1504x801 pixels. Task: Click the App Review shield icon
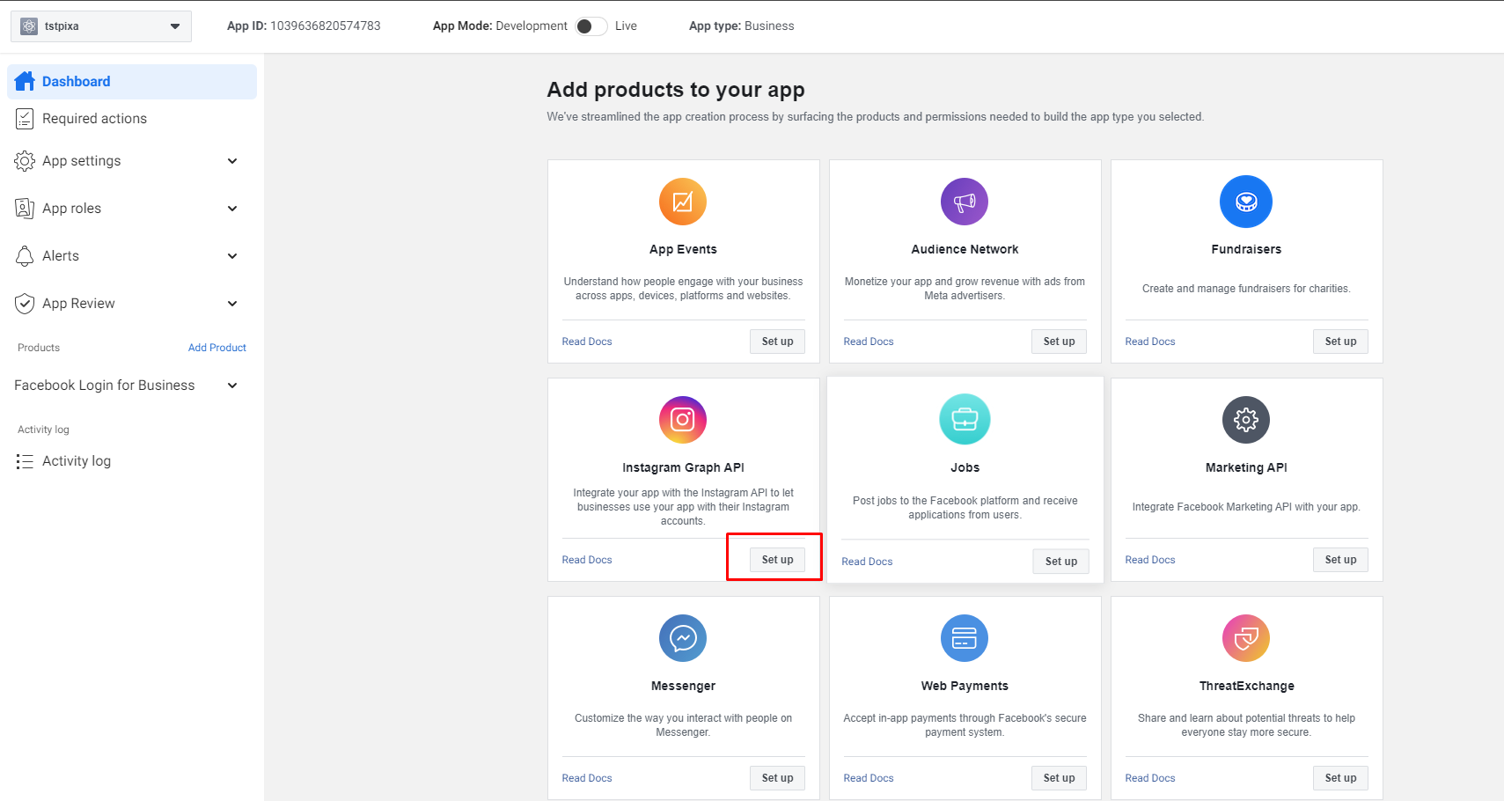[x=25, y=304]
